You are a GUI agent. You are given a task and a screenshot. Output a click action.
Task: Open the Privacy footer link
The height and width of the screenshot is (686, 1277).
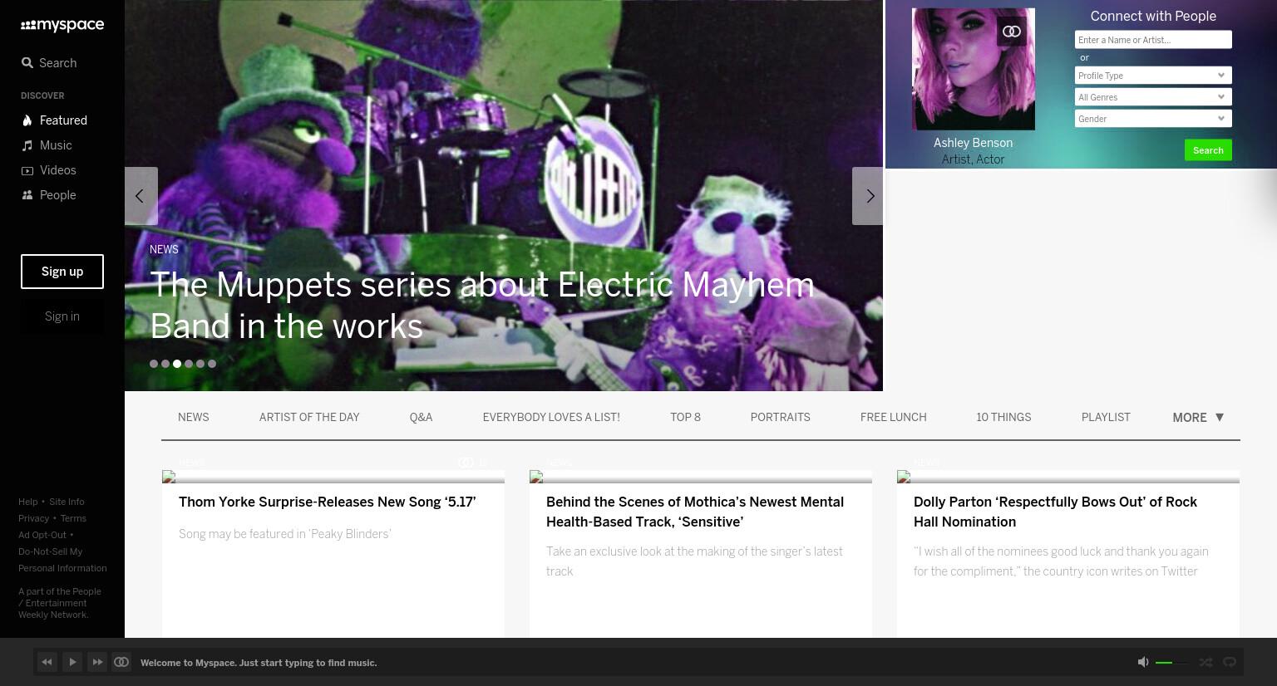point(34,518)
